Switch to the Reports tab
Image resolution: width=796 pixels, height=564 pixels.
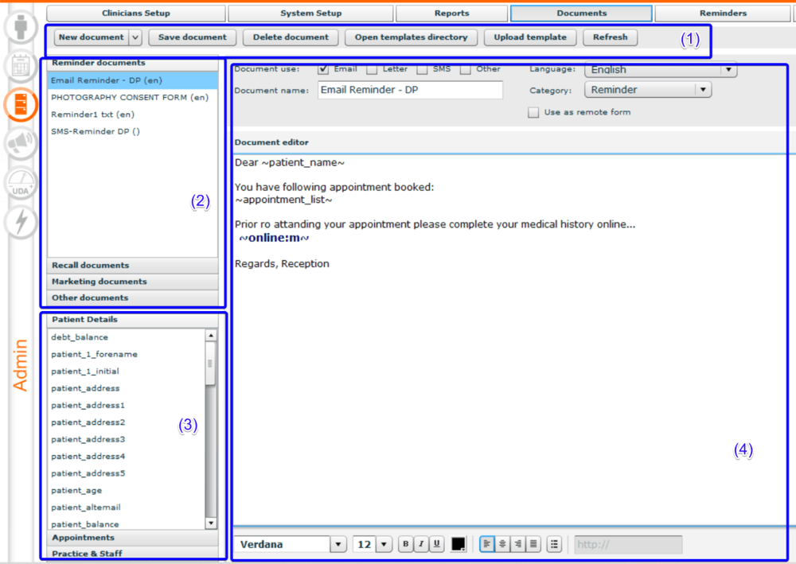[451, 14]
